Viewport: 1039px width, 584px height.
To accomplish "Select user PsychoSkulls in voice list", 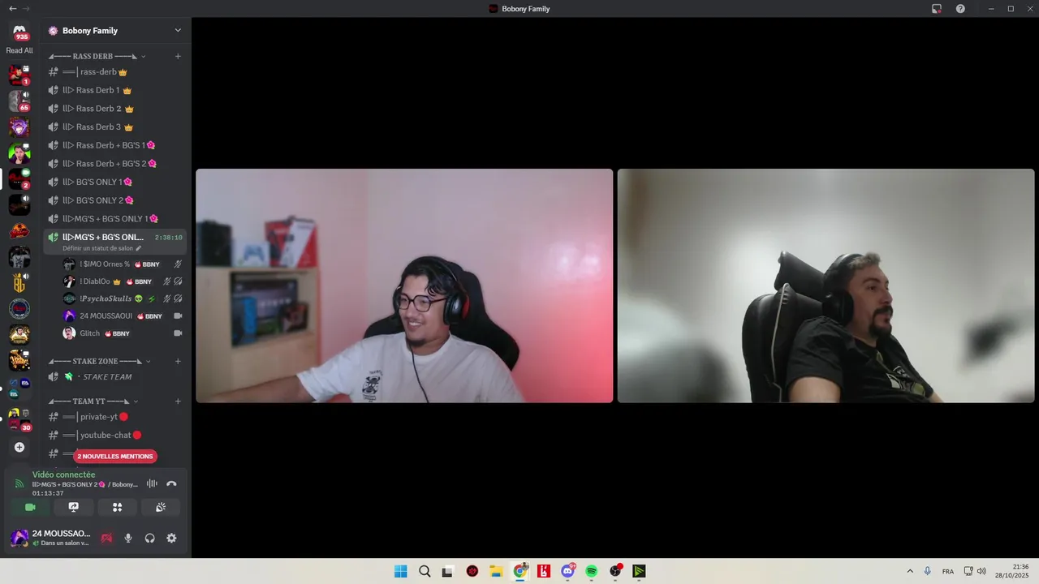I will click(x=123, y=298).
